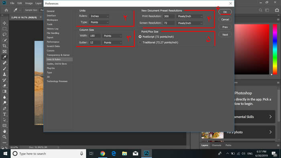Select the Spot Healing Brush tool

[x=4, y=63]
